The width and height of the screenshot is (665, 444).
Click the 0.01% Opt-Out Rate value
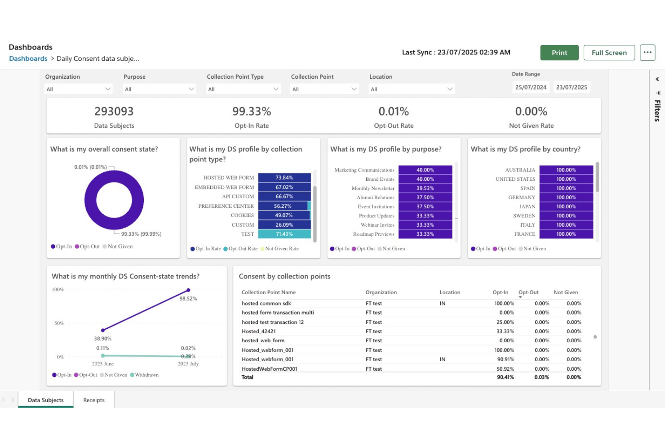[394, 111]
